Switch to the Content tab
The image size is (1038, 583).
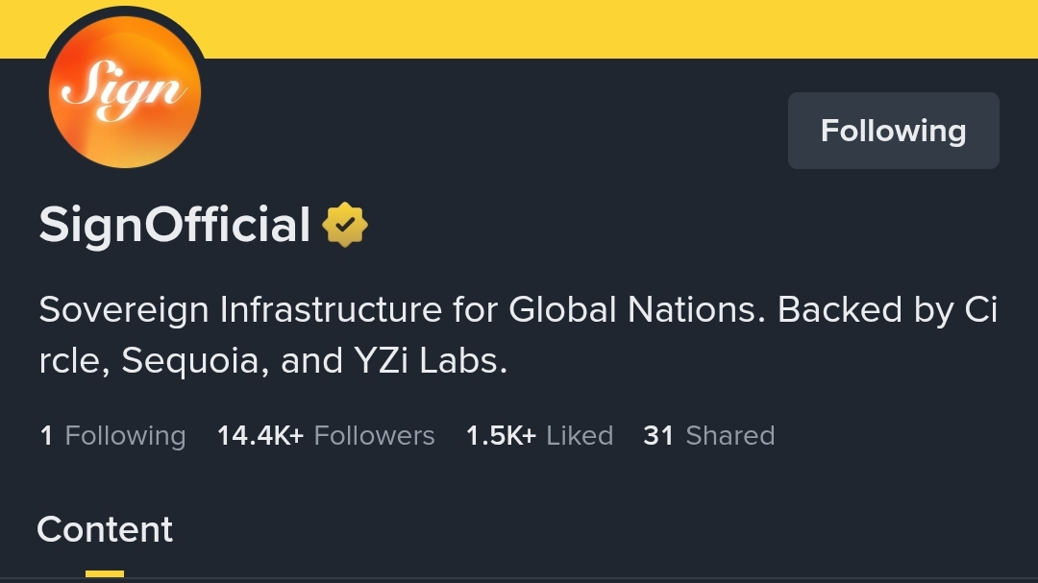105,530
